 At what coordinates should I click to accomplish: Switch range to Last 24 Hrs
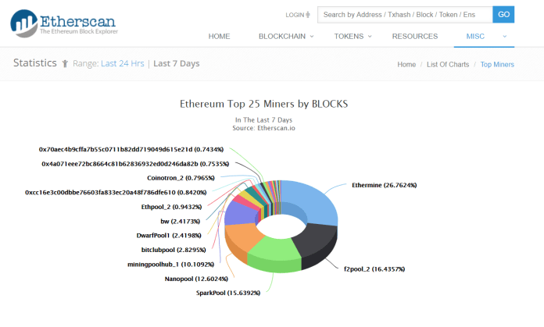coord(123,64)
